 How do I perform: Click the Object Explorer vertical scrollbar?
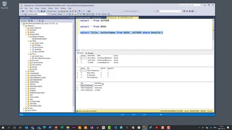pos(73,65)
